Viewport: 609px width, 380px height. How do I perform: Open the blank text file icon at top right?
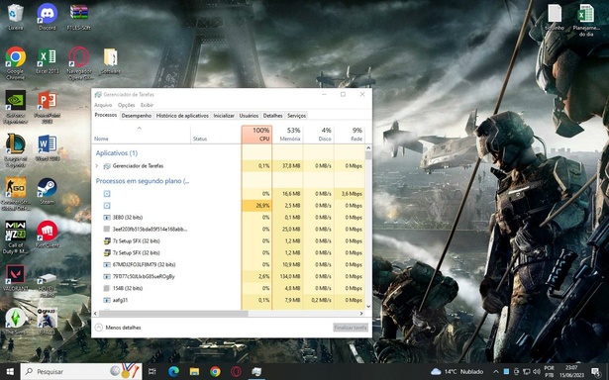555,17
